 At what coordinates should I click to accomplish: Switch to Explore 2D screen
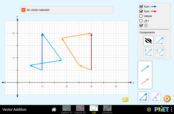click(80, 109)
